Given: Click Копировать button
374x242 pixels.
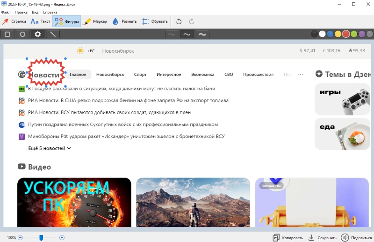Looking at the screenshot, I should point(288,238).
